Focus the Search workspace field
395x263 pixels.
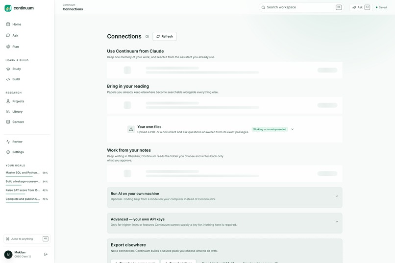click(x=301, y=7)
